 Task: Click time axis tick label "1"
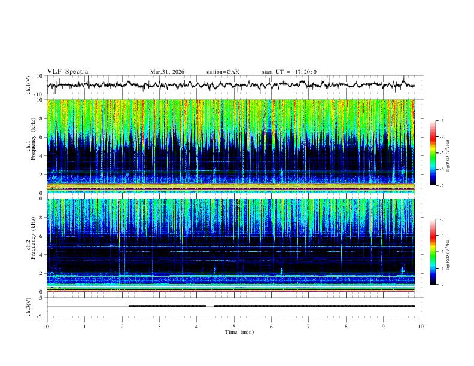pyautogui.click(x=84, y=327)
